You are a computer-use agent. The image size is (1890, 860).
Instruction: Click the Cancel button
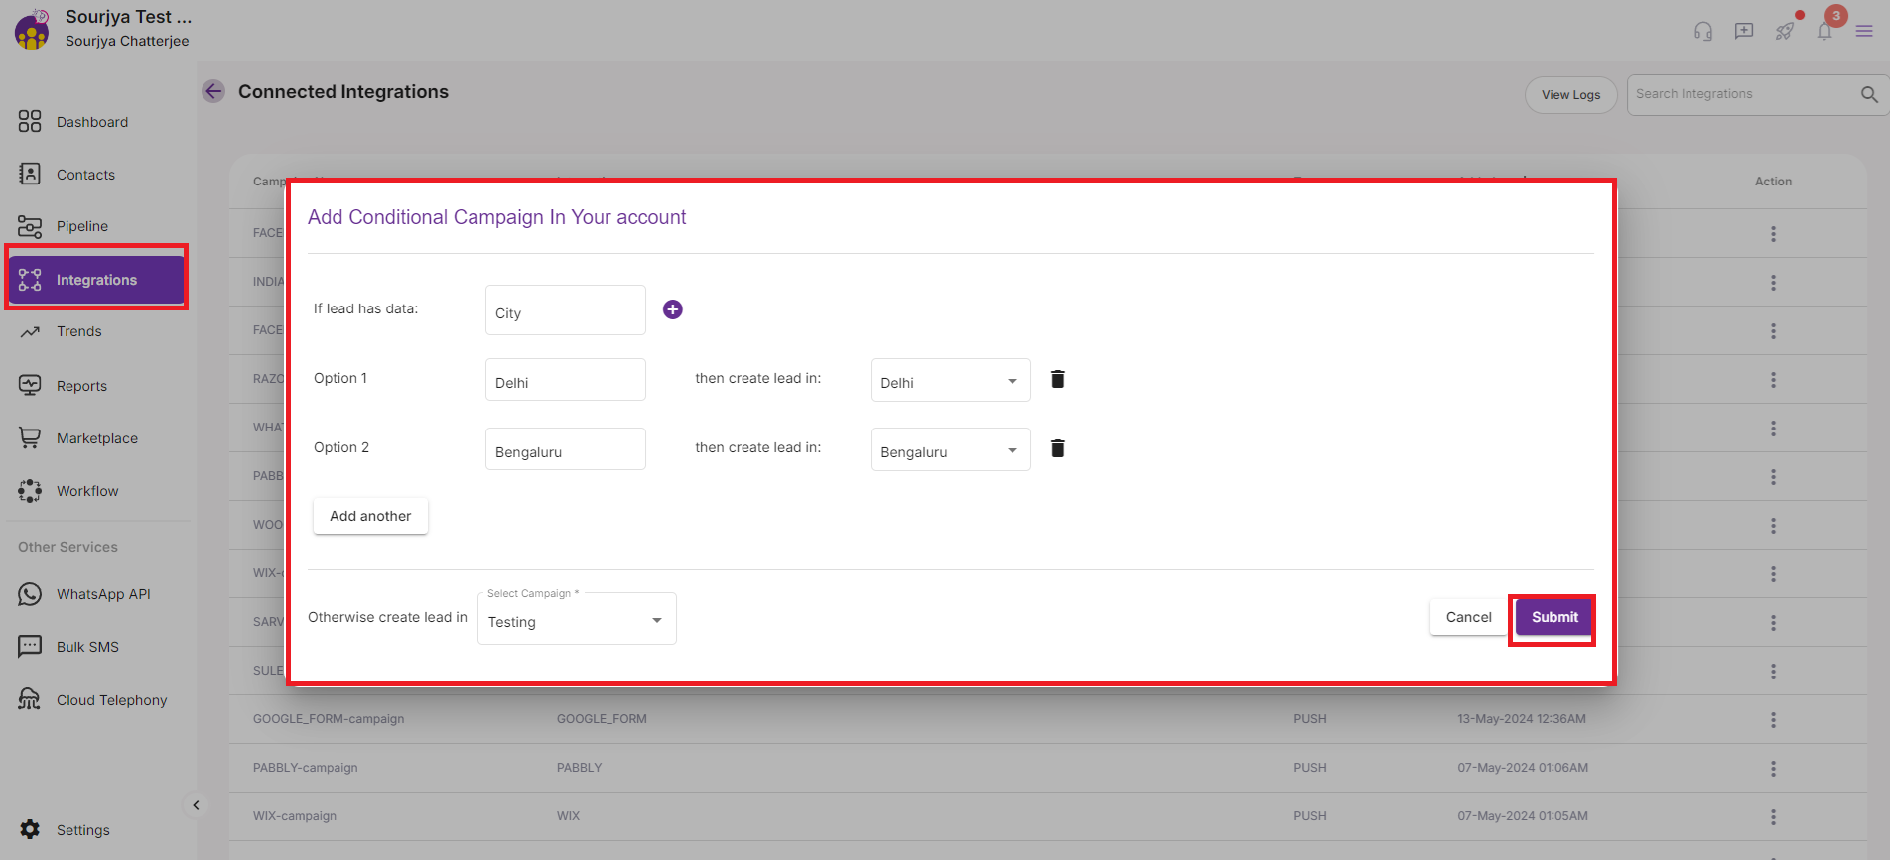[1468, 617]
